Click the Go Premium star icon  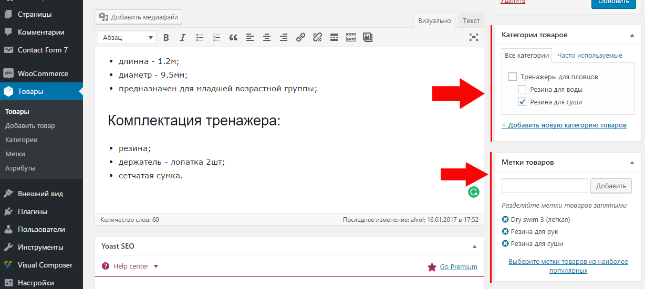coord(432,267)
